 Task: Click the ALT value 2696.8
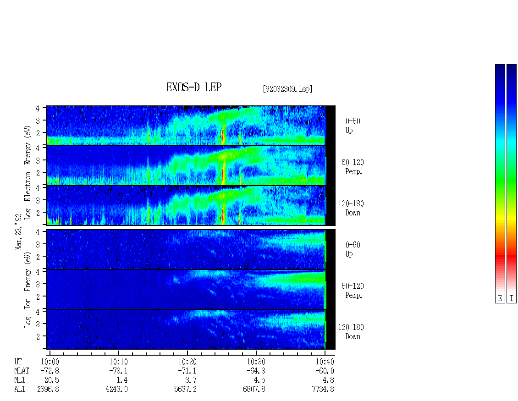click(48, 390)
